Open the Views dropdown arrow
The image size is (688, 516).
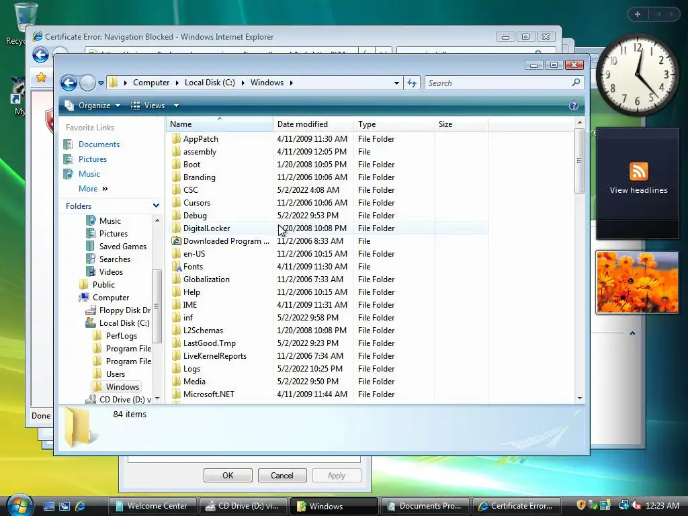click(x=176, y=105)
